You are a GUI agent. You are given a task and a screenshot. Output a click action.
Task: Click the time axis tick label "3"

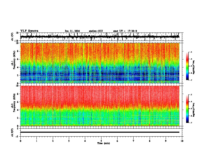[69, 141]
